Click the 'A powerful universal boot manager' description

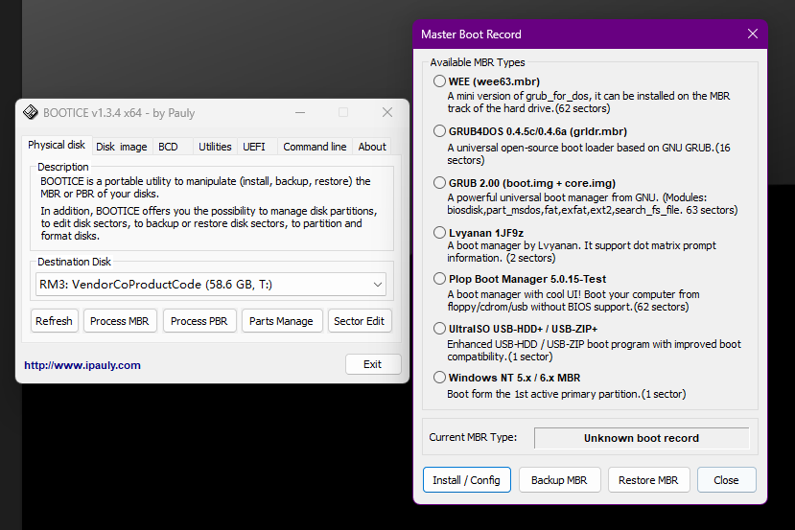point(593,204)
